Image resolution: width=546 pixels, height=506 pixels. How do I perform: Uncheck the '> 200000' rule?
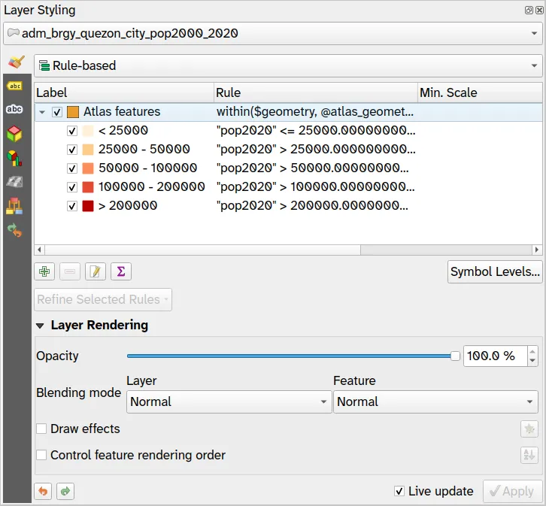coord(72,205)
